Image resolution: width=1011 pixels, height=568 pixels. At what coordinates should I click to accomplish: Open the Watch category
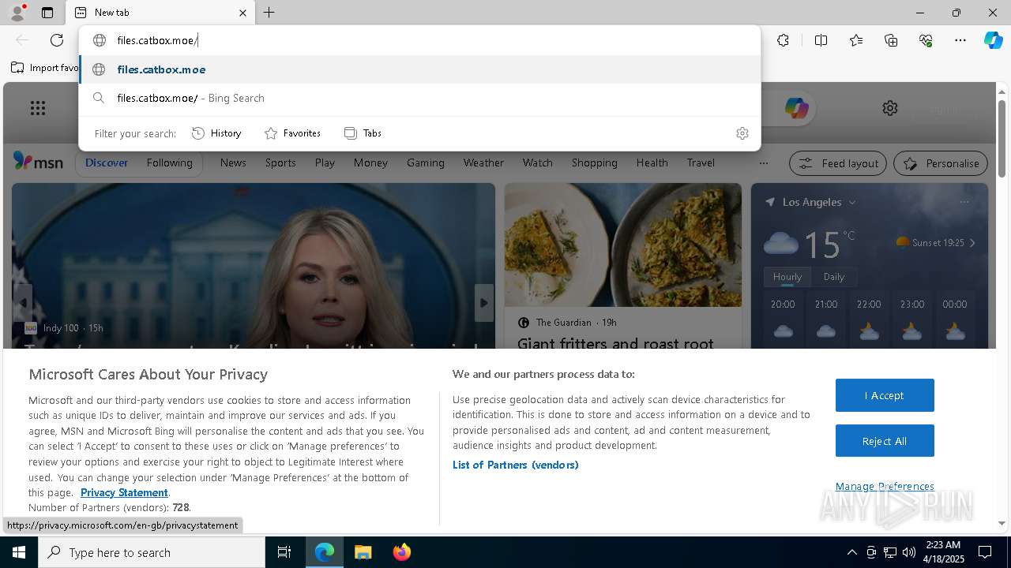point(538,163)
